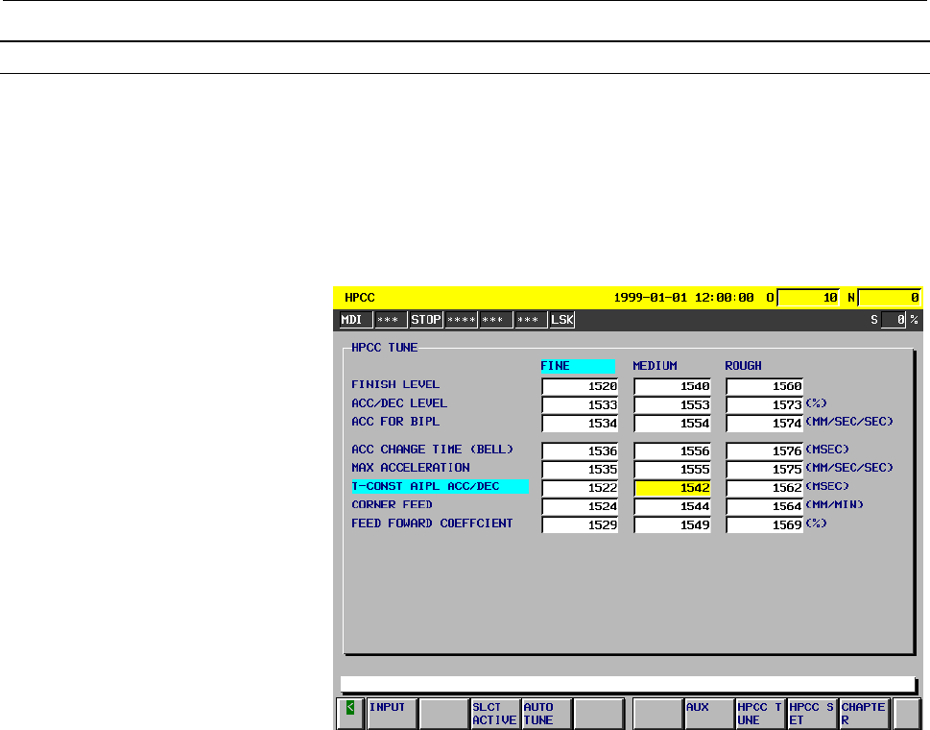This screenshot has height=730, width=930.
Task: Click Corner Feed field 1544
Action: [672, 506]
